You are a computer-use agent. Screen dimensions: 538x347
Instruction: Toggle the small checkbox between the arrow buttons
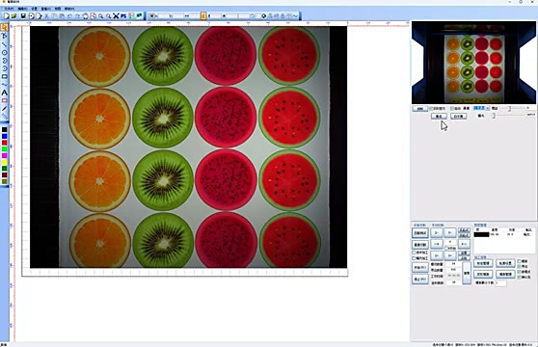(x=446, y=248)
